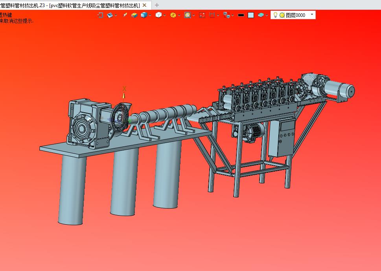This screenshot has height=271, width=381.
Task: Click the yellow-topped box icon
Action: pyautogui.click(x=134, y=15)
